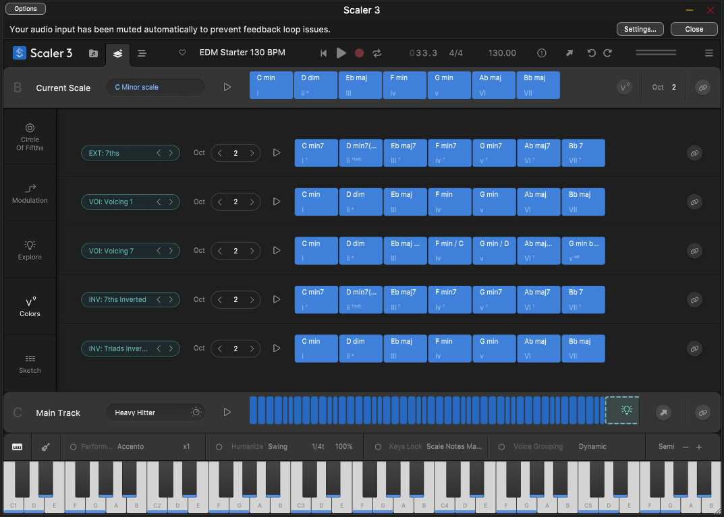Image resolution: width=724 pixels, height=517 pixels.
Task: Click the Ab maj7 chord in 7ths row
Action: [x=538, y=152]
